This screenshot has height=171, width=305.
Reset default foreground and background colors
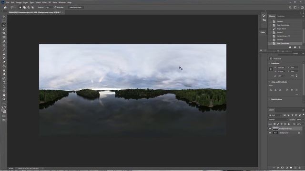pos(2,107)
